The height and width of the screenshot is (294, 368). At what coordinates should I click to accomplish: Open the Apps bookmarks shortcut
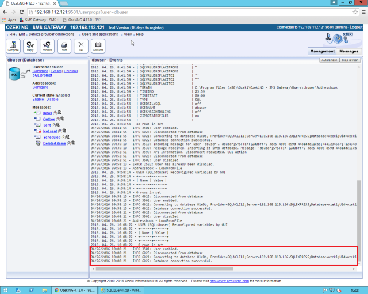[9, 20]
